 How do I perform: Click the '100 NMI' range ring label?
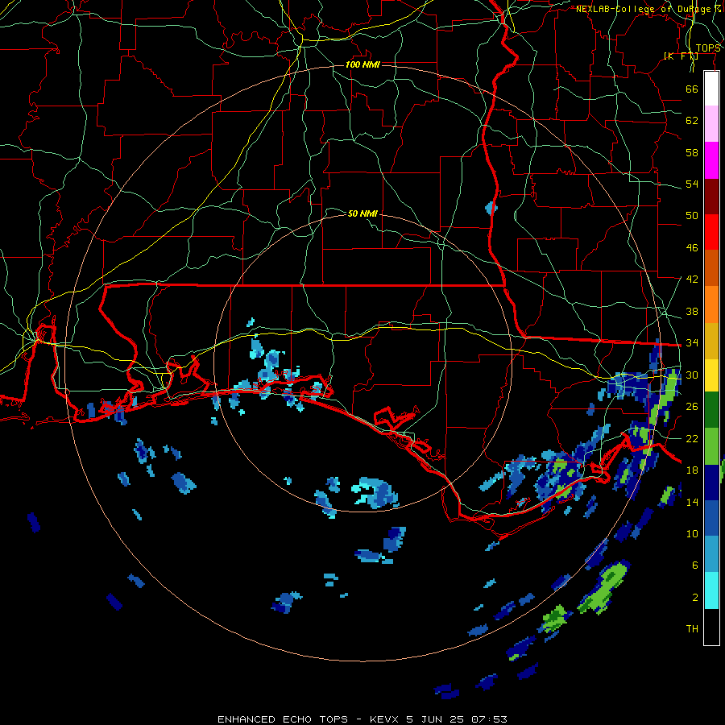point(363,64)
